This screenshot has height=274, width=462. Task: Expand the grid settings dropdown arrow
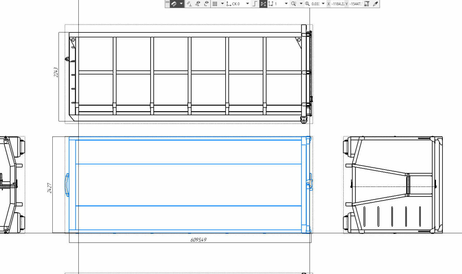(222, 4)
